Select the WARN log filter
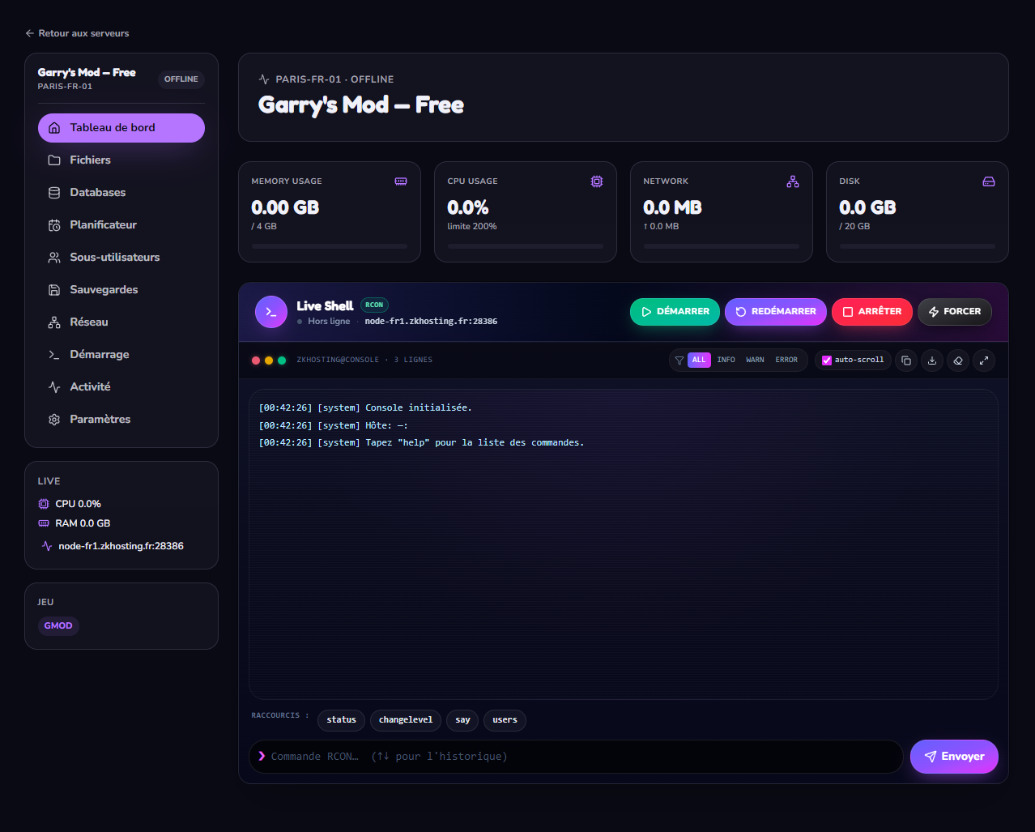The image size is (1035, 832). tap(755, 360)
